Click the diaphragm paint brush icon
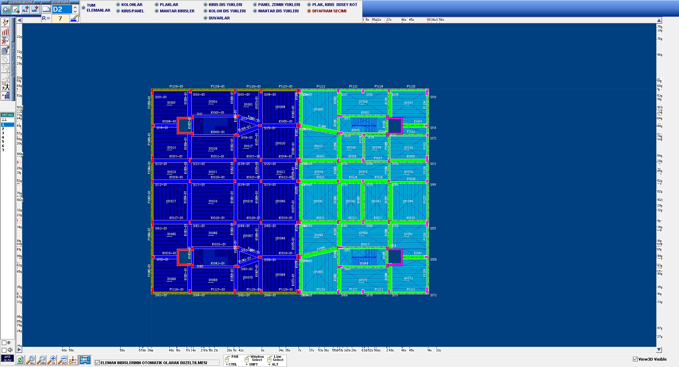Viewport: 679px width, 367px height. point(74,18)
